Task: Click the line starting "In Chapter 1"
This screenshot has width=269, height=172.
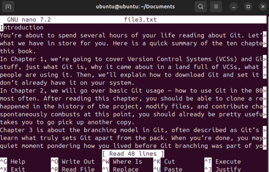Action: click(x=133, y=59)
